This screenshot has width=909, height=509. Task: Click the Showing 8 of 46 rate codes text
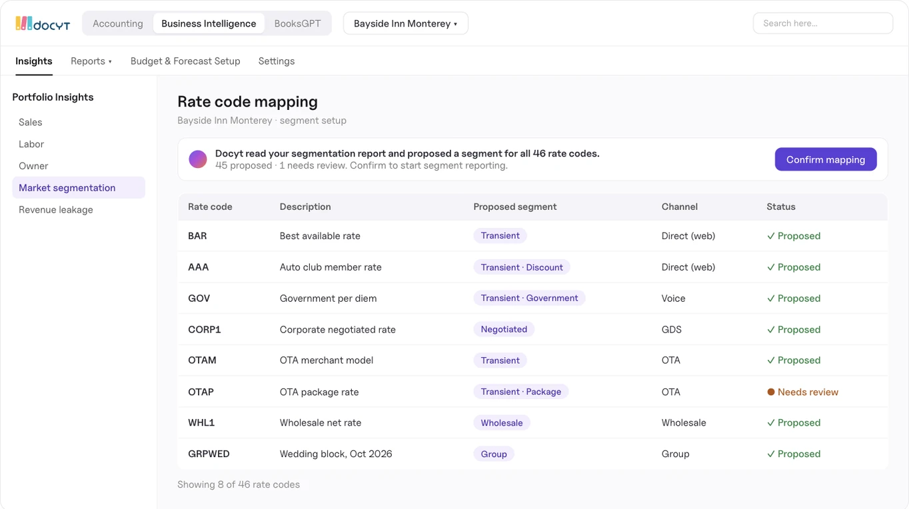point(239,484)
